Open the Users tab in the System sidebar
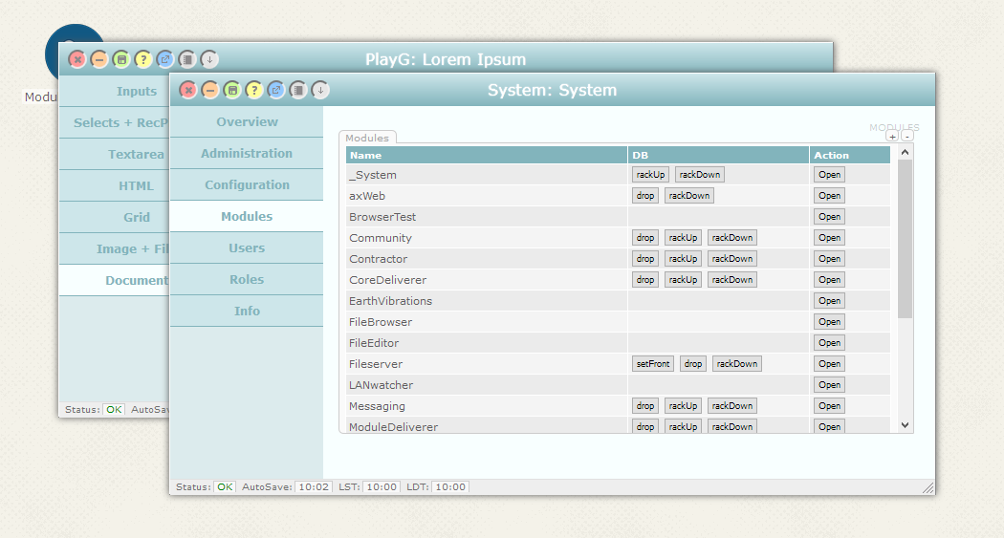 (247, 247)
